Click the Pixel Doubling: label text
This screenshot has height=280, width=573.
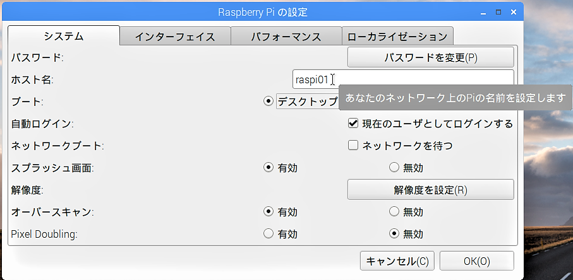coord(44,234)
